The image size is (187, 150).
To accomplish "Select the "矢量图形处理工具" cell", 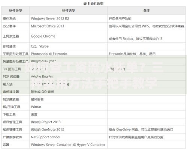I will coord(16,61).
